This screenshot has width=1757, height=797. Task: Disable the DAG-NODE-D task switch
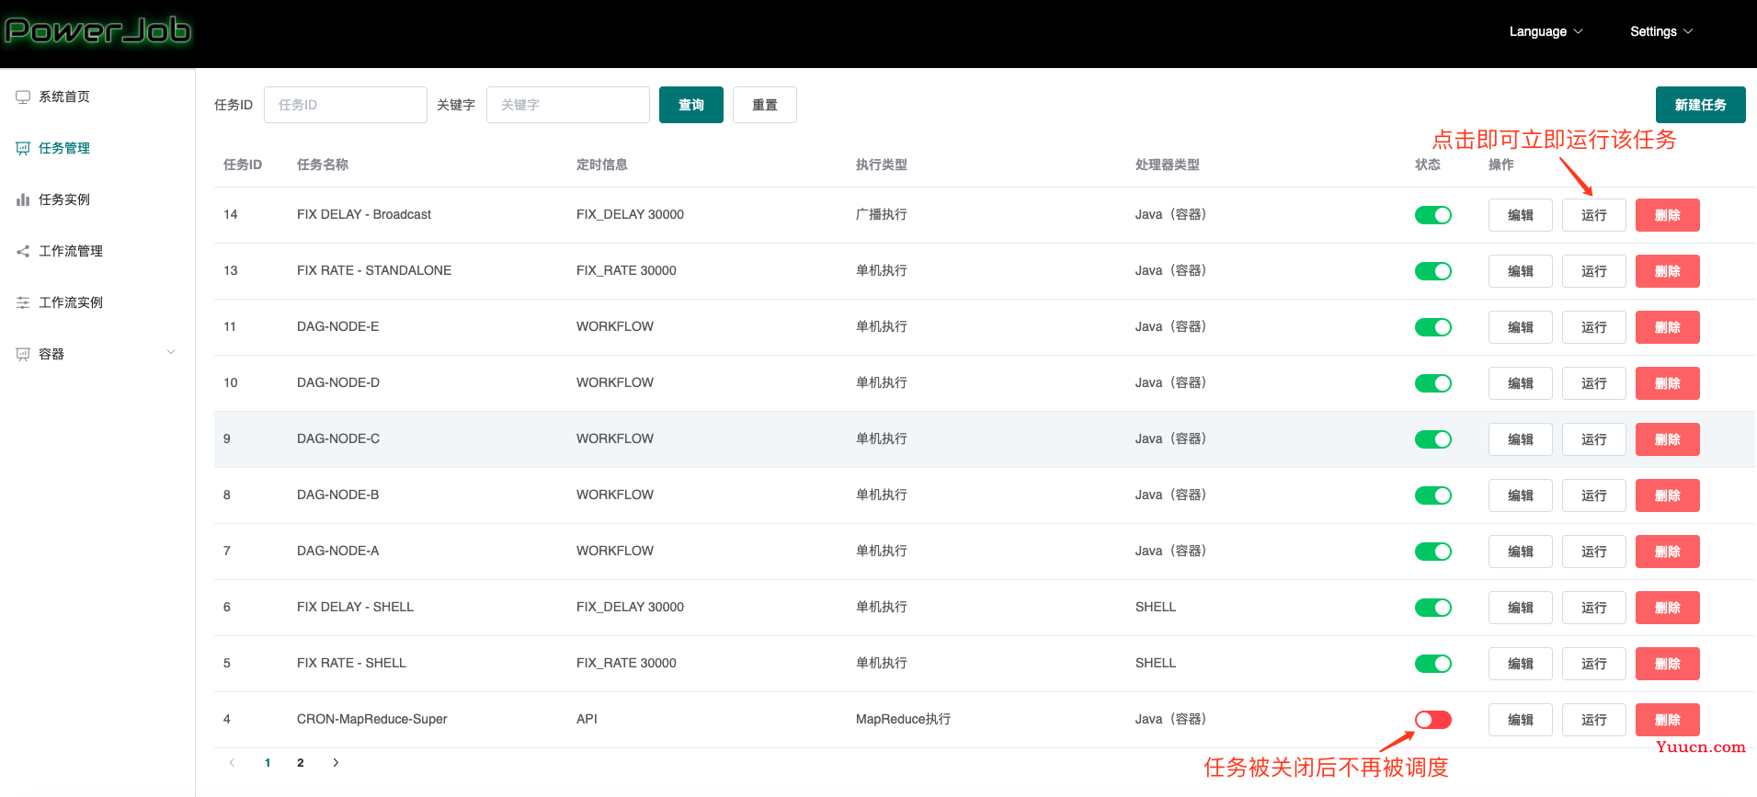(1433, 383)
